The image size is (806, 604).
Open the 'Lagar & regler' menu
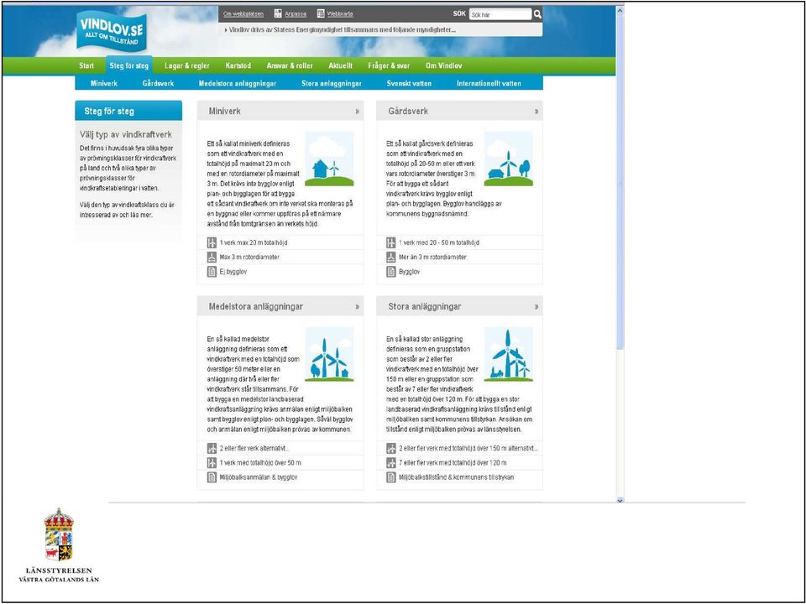pos(187,65)
